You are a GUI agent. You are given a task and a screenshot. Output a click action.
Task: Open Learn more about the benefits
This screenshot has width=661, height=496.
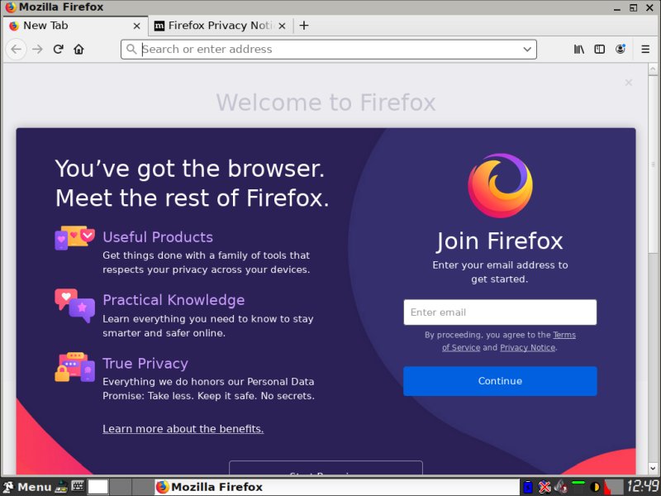(x=183, y=428)
